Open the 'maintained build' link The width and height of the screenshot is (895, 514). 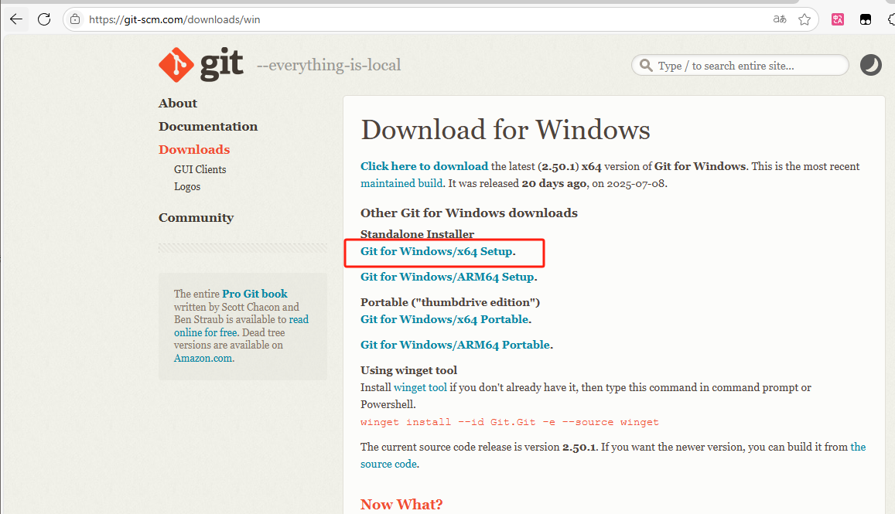pos(401,183)
